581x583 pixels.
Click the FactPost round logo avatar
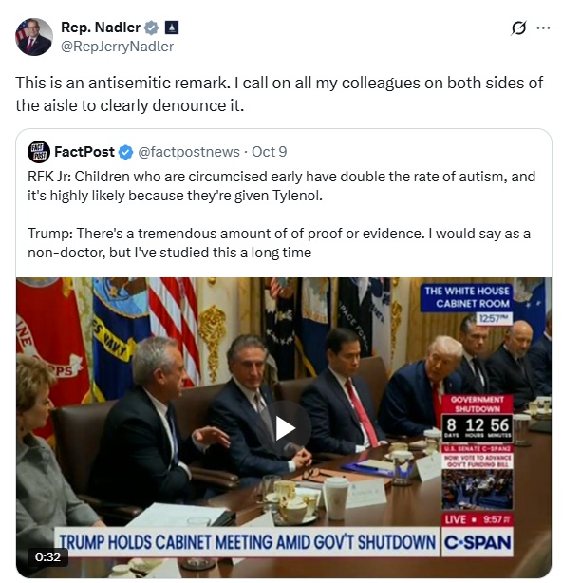coord(39,152)
